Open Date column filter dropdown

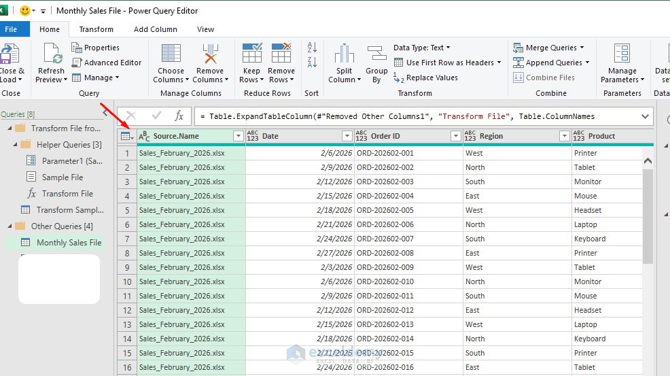coord(347,136)
